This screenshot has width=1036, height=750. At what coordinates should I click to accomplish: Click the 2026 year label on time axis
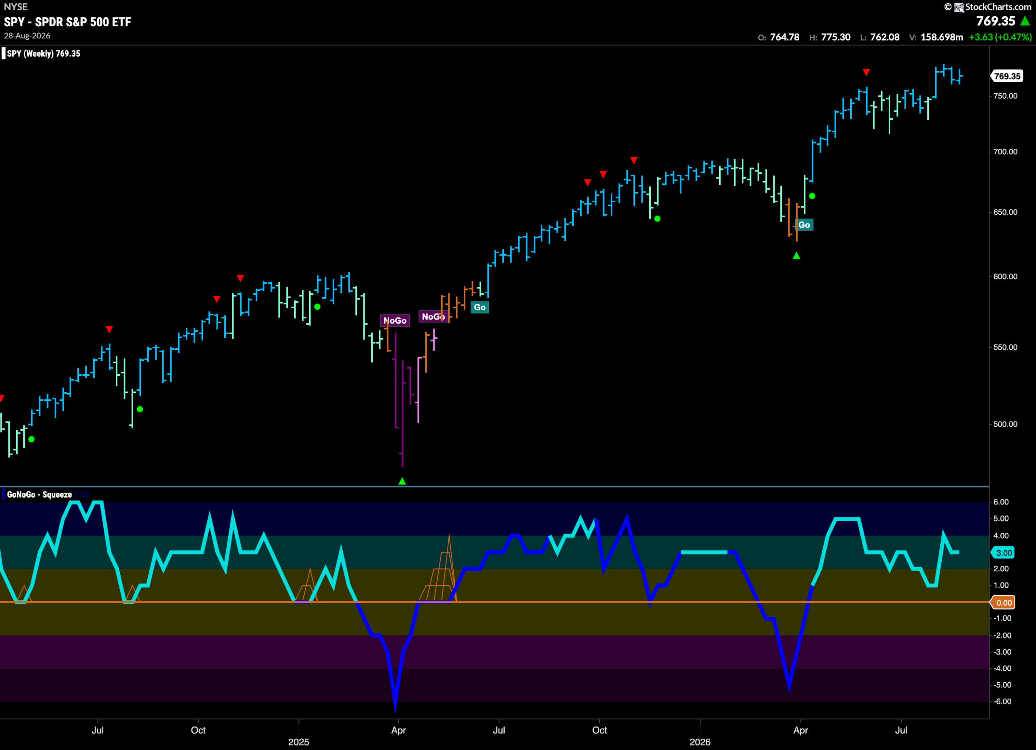click(700, 742)
